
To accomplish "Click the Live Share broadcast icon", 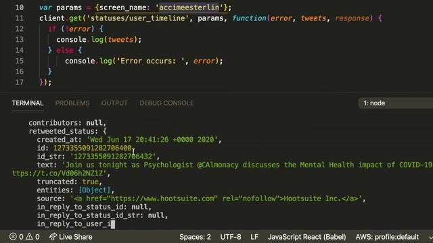I will [x=53, y=237].
